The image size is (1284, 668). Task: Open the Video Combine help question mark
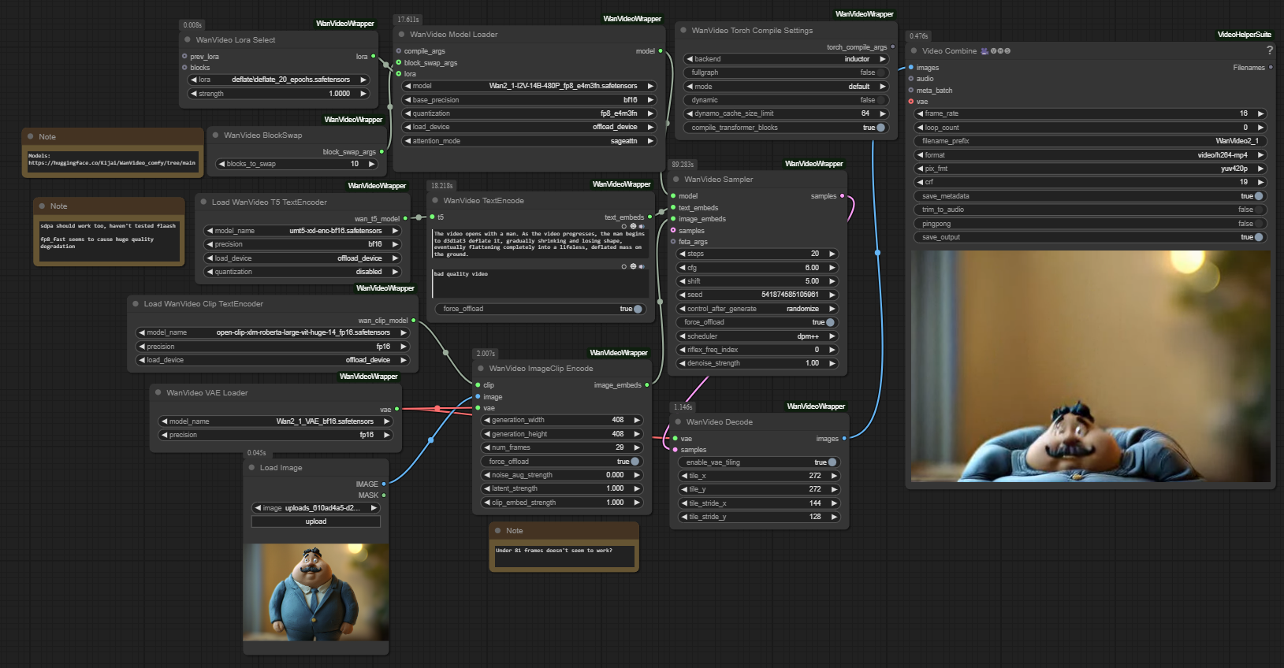(1269, 50)
